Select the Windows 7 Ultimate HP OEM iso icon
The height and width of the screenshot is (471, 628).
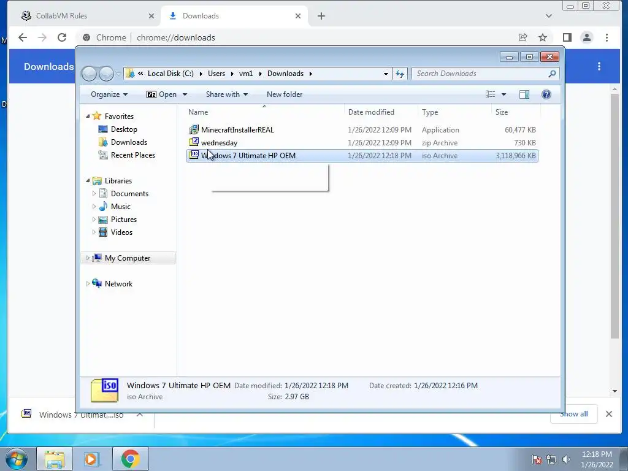(194, 155)
